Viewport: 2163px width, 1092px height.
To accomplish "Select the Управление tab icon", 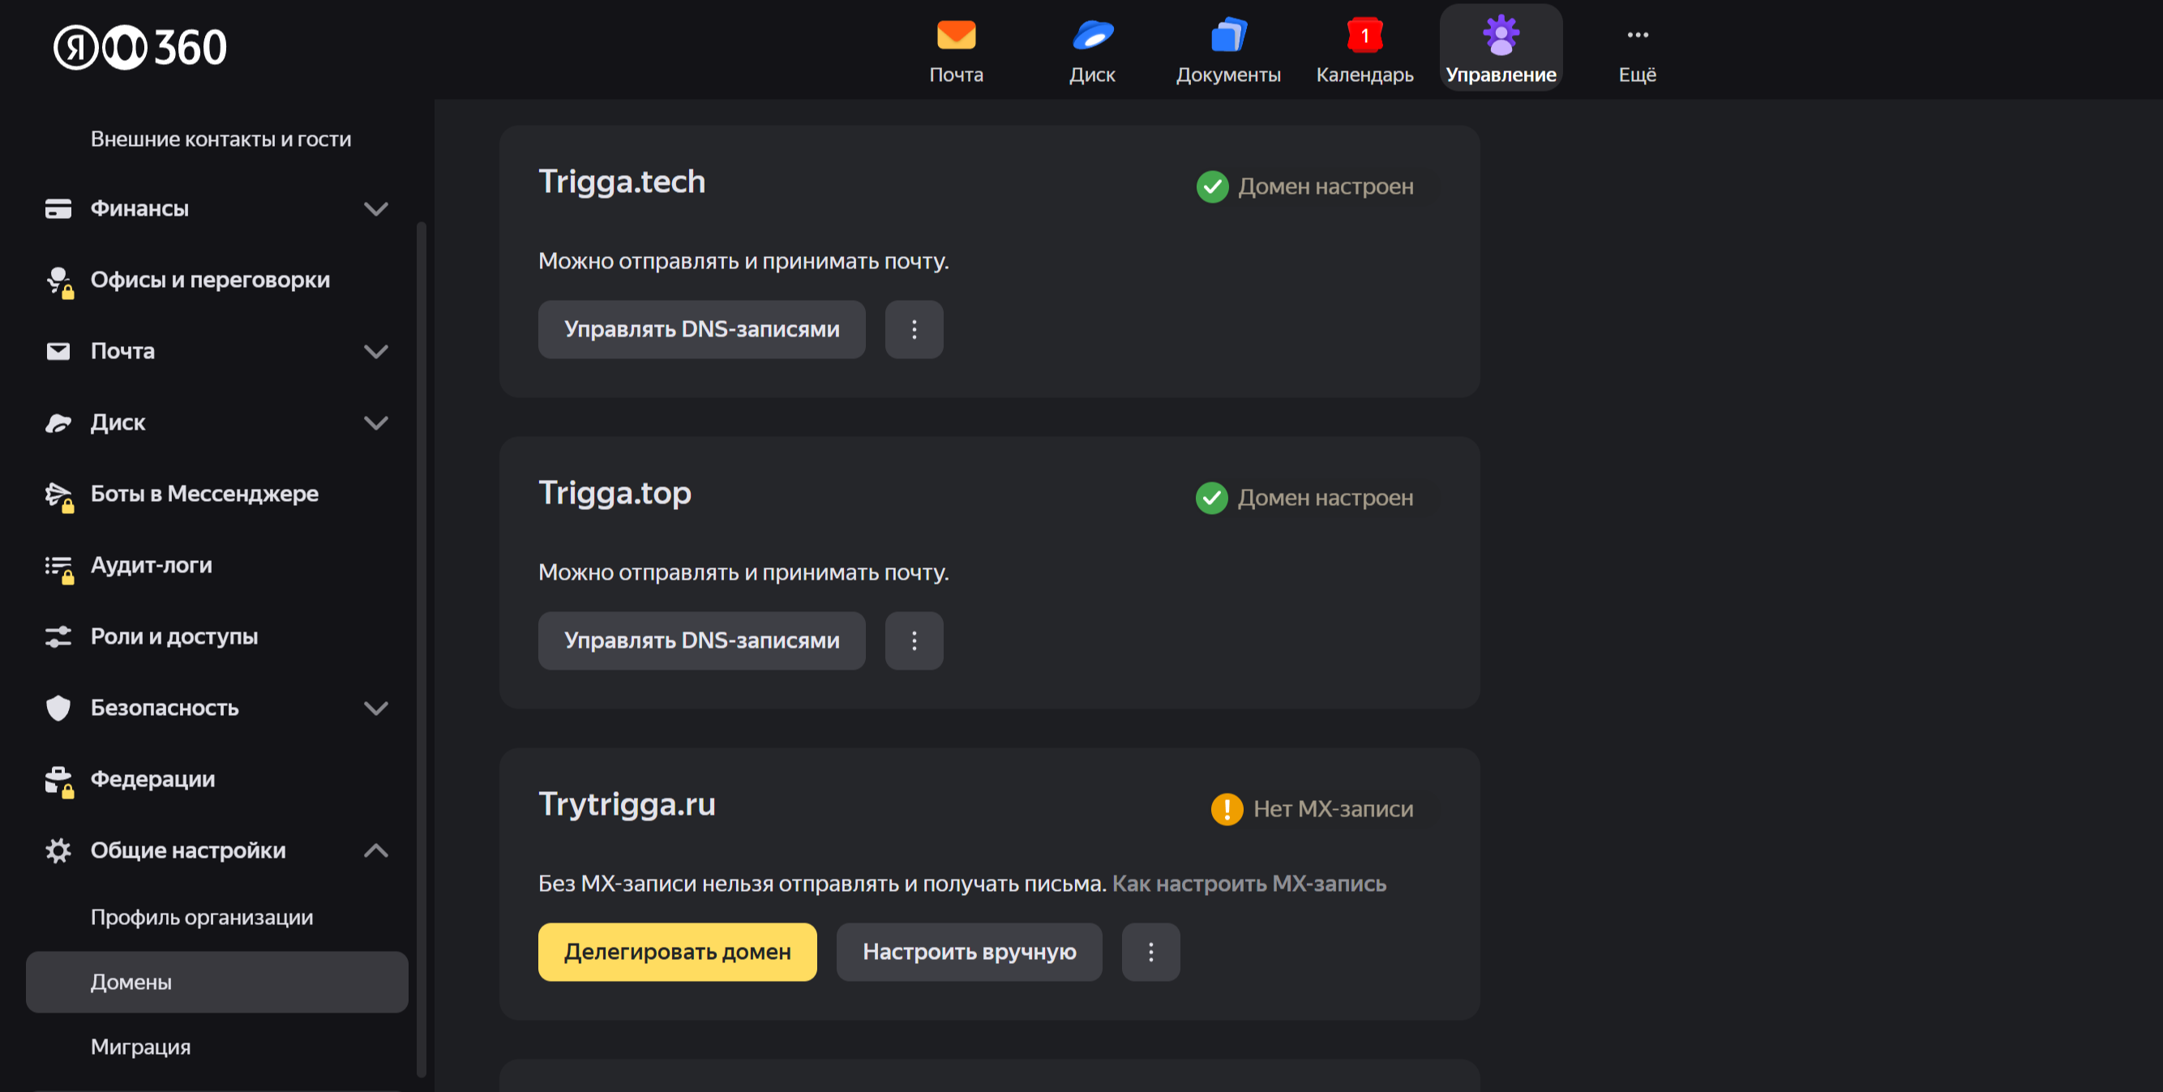I will coord(1501,35).
